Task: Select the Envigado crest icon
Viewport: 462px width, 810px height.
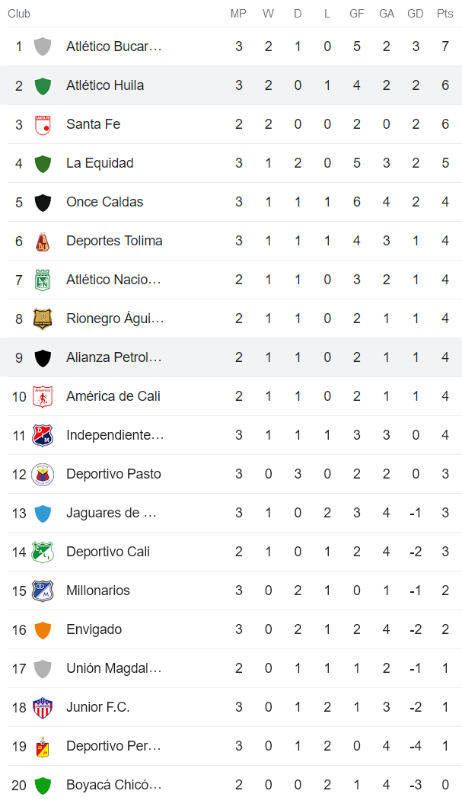Action: tap(43, 629)
